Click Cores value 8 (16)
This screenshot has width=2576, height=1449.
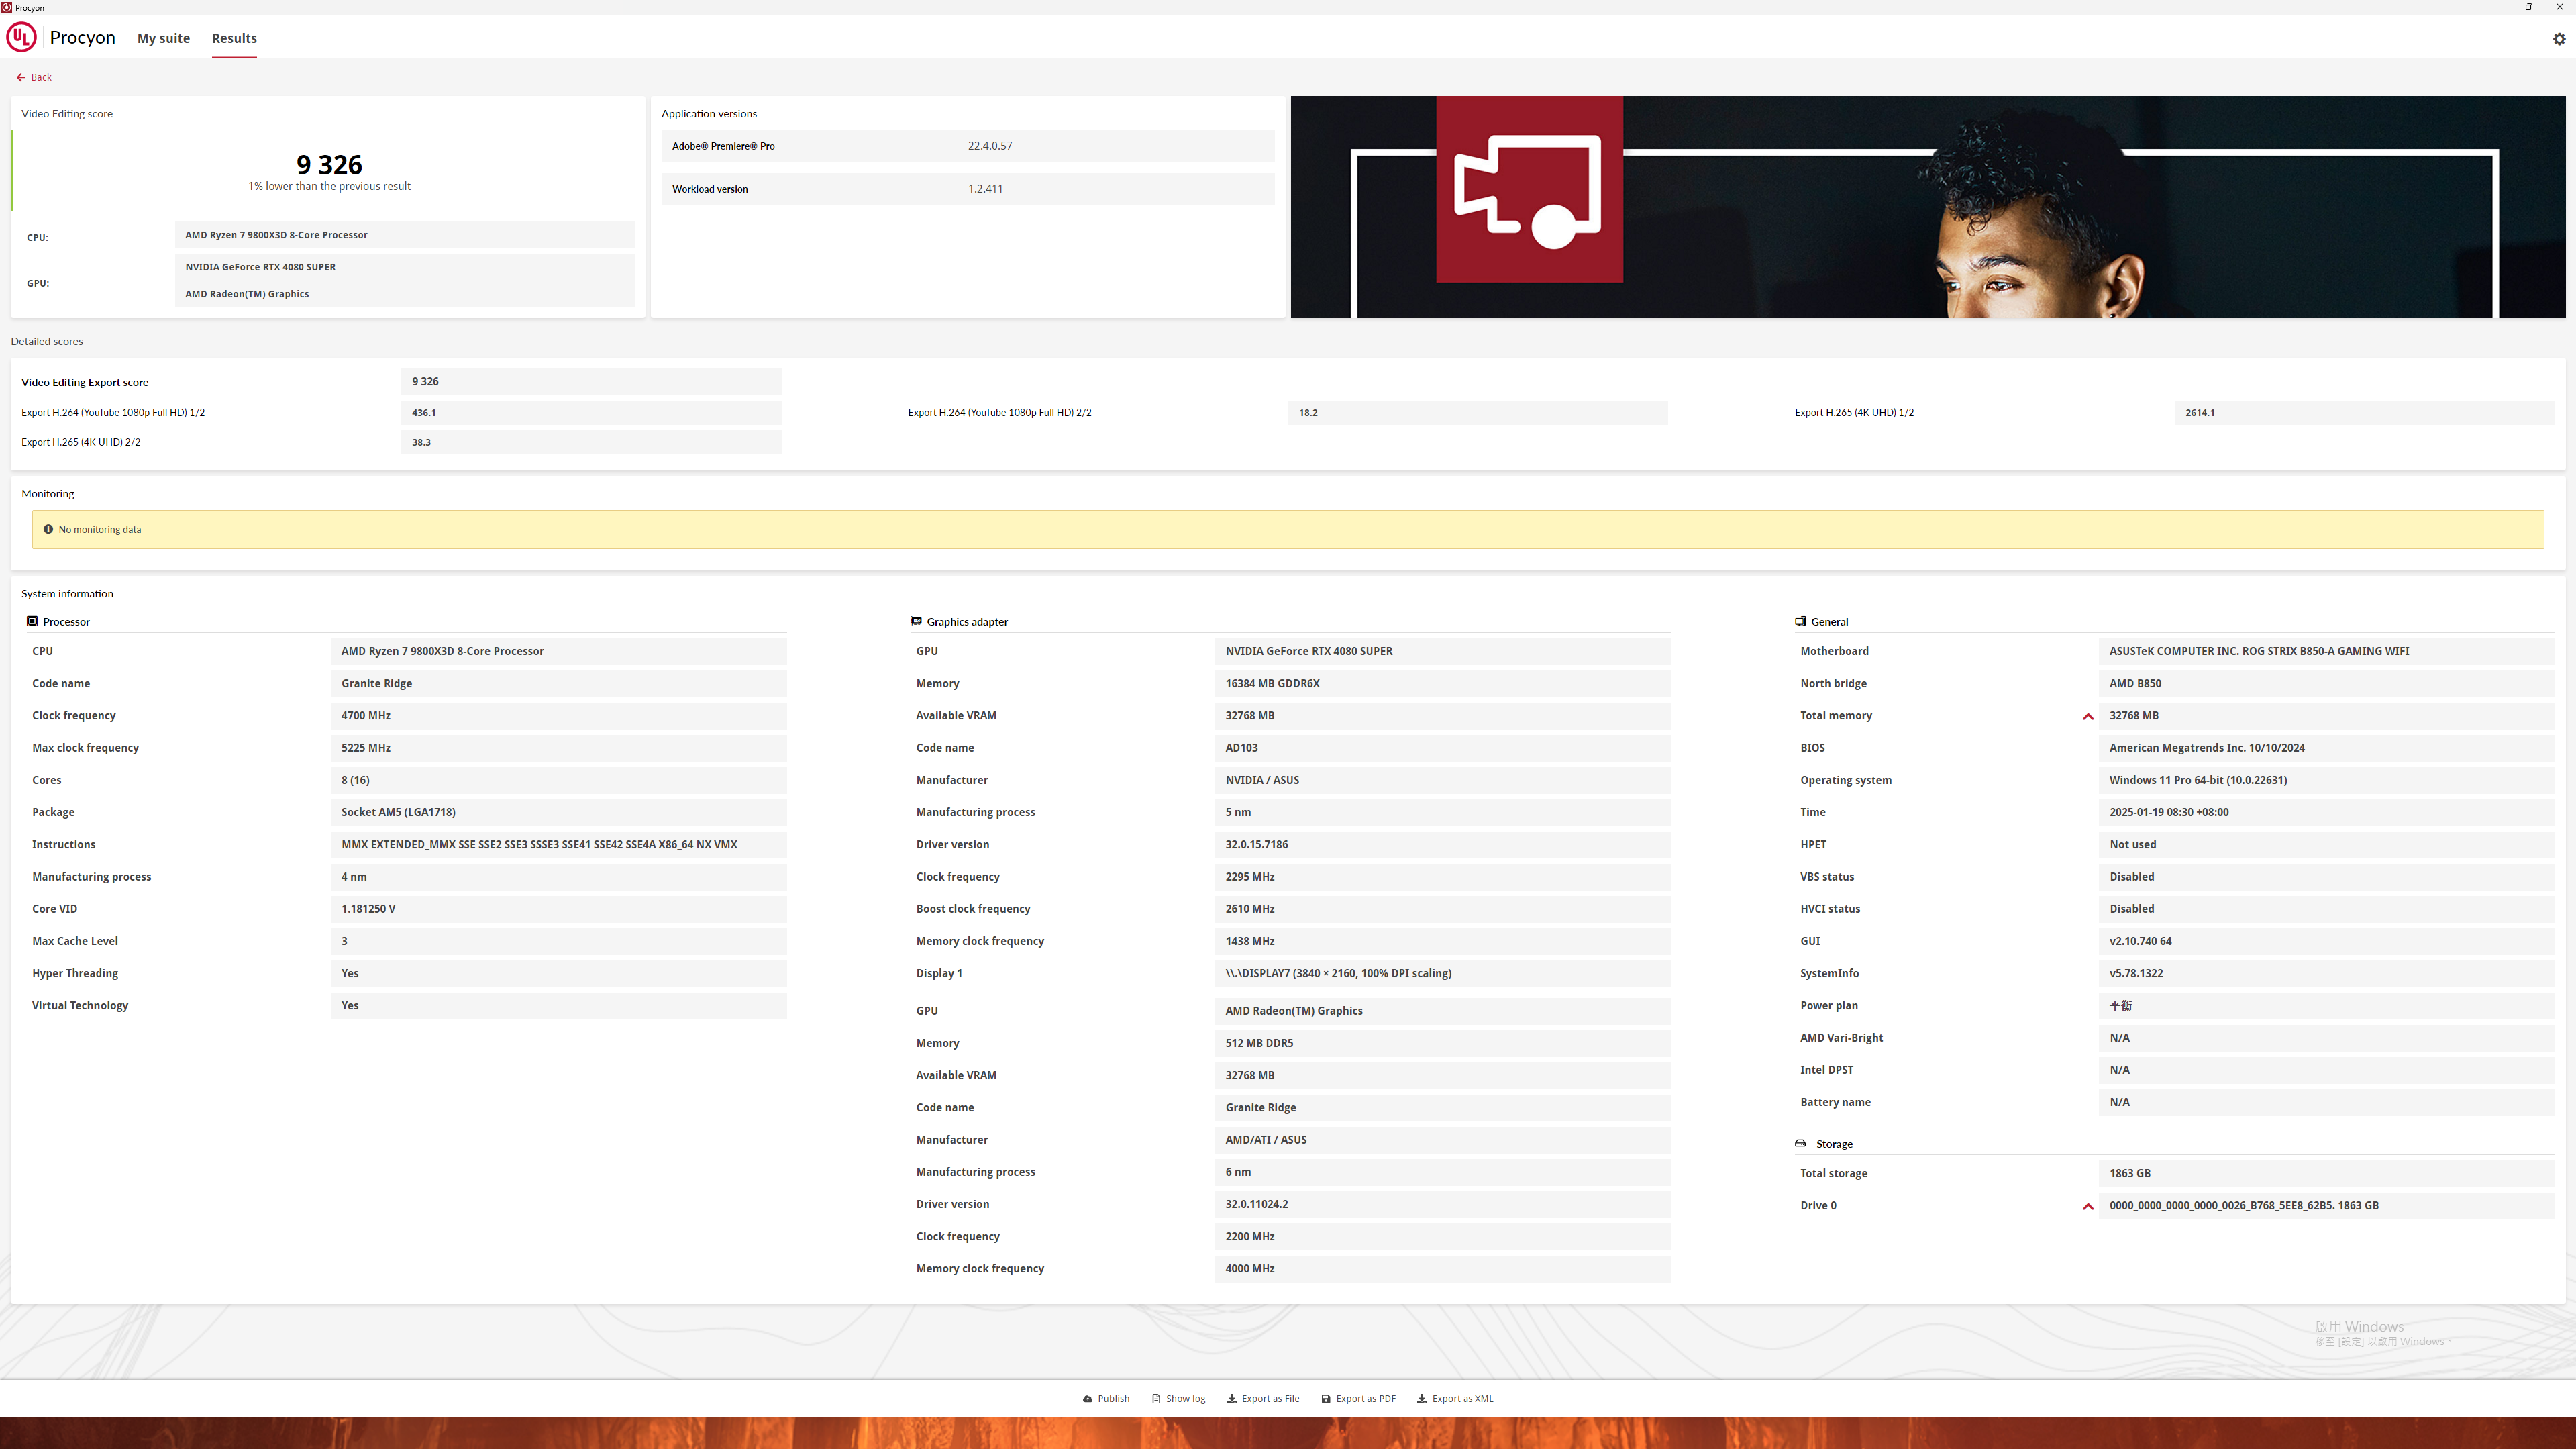[558, 780]
